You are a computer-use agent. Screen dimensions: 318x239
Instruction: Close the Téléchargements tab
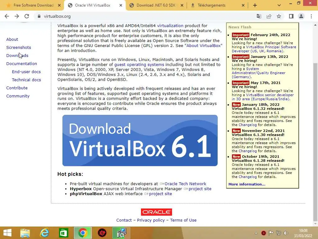(243, 5)
